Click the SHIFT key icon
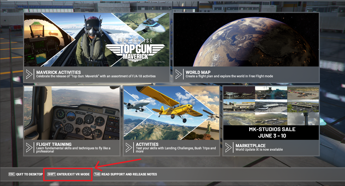This screenshot has height=186, width=345. coord(52,174)
